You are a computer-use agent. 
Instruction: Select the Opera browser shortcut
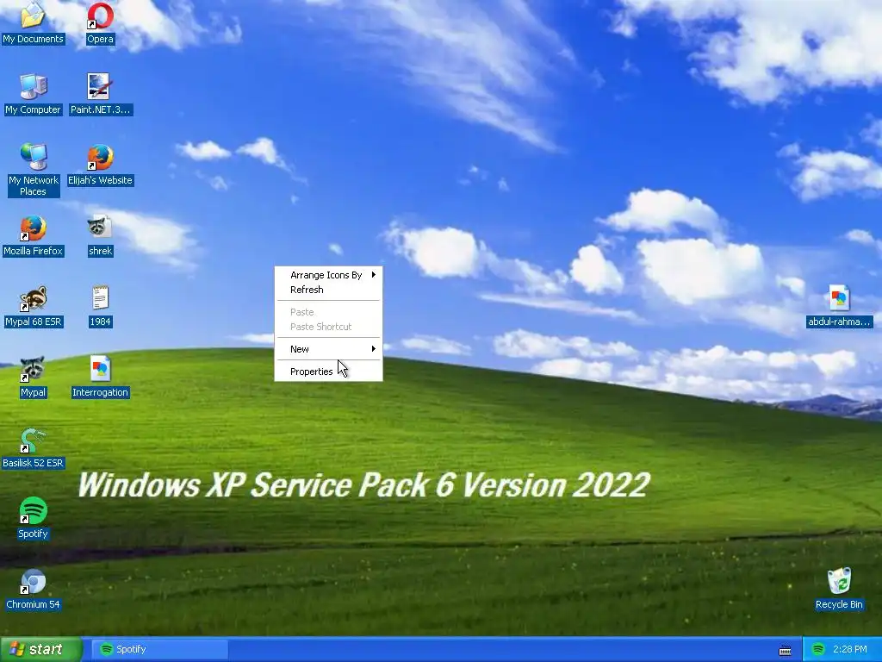[x=100, y=22]
